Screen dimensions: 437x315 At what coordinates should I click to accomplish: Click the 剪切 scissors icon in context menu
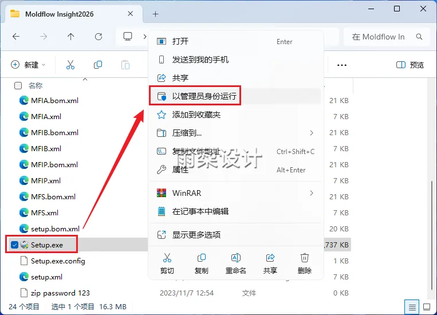click(x=167, y=258)
